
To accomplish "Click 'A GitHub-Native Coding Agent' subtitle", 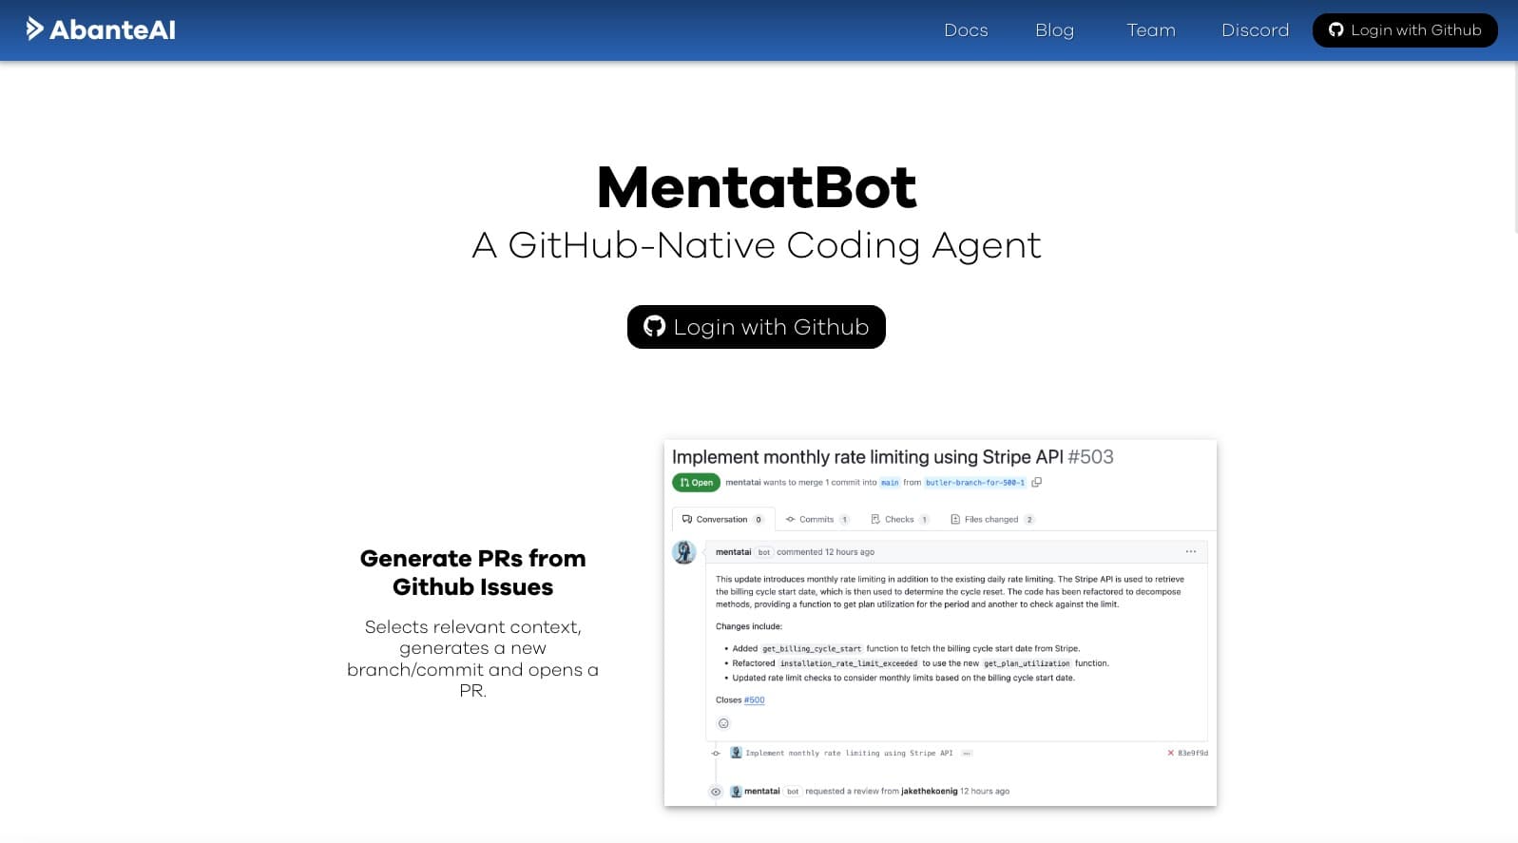I will (x=757, y=245).
